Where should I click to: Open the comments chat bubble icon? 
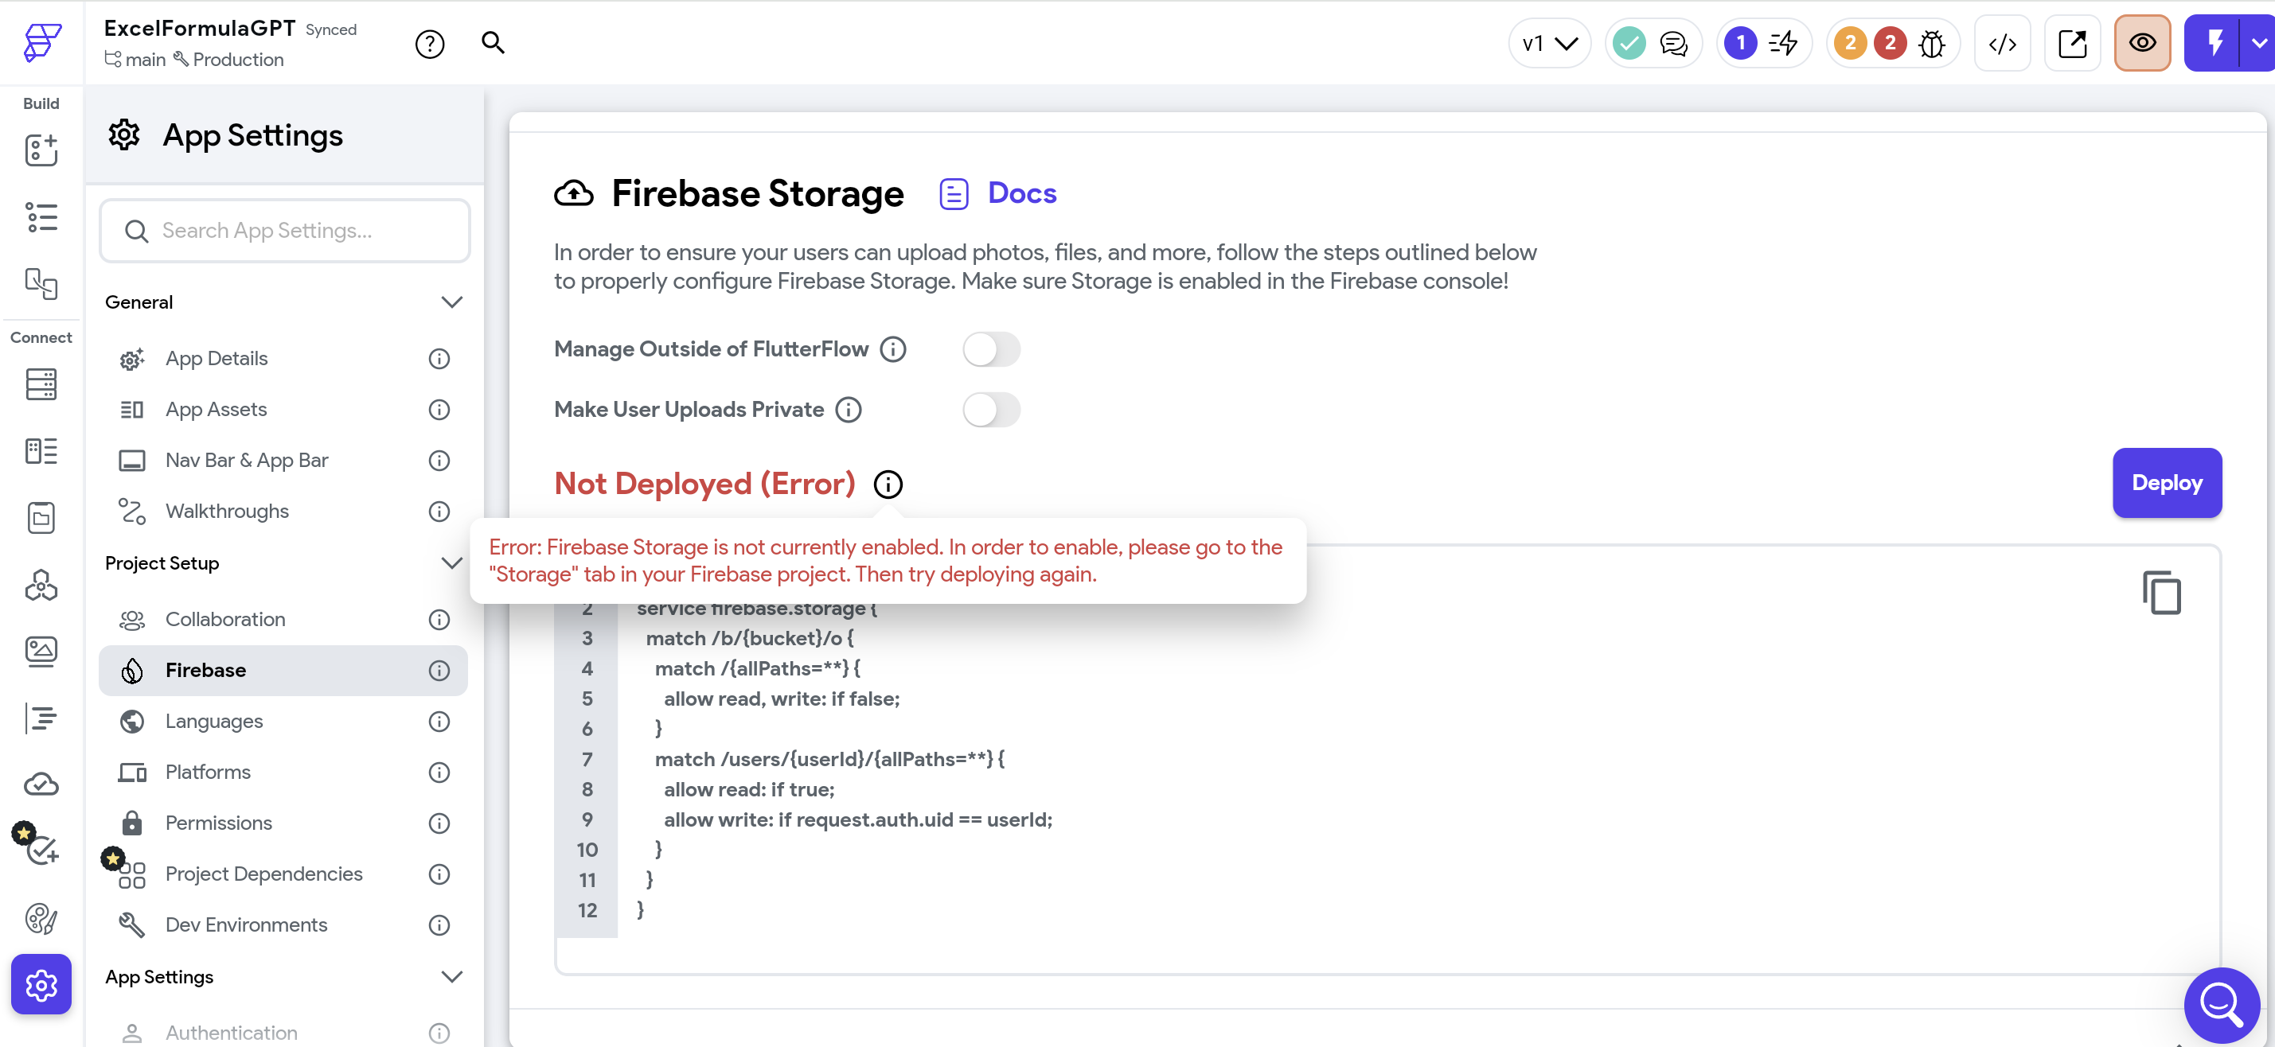[x=1673, y=42]
